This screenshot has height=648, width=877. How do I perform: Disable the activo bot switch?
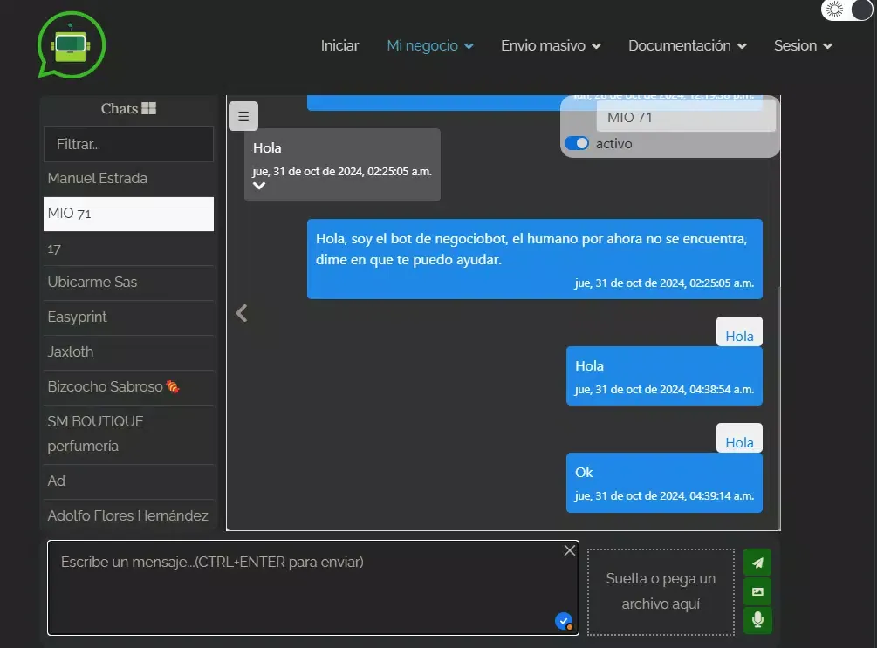coord(577,144)
